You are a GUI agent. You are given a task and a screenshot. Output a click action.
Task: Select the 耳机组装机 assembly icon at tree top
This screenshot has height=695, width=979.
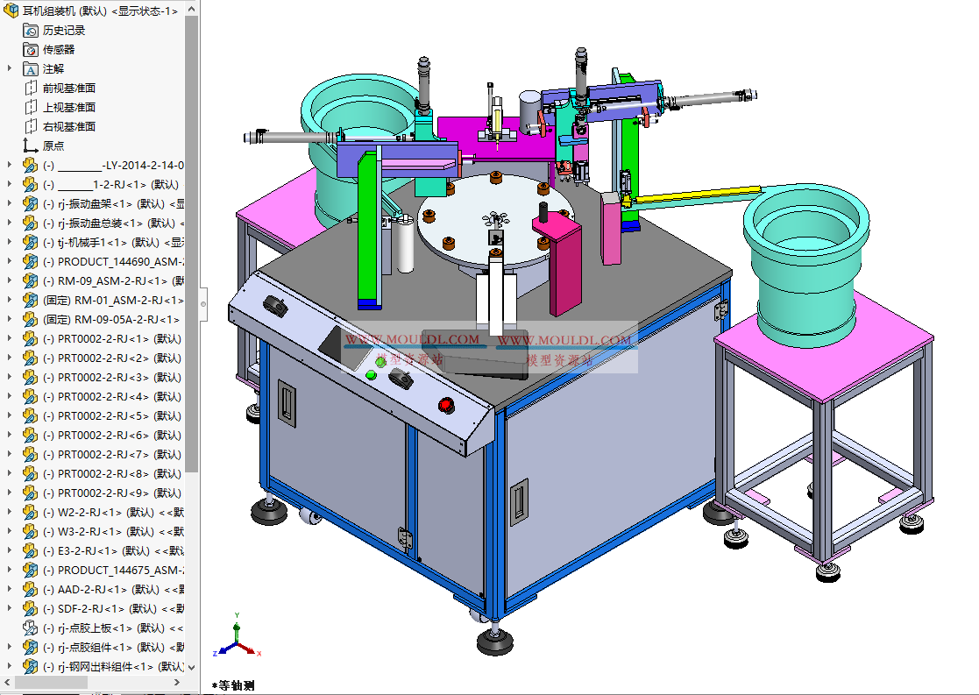11,10
